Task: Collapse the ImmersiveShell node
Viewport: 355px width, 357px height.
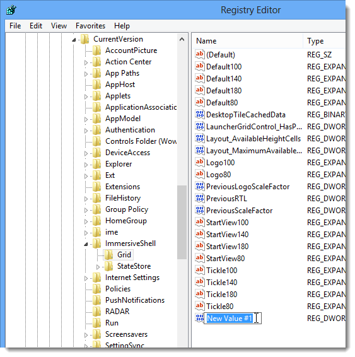Action: [x=86, y=244]
